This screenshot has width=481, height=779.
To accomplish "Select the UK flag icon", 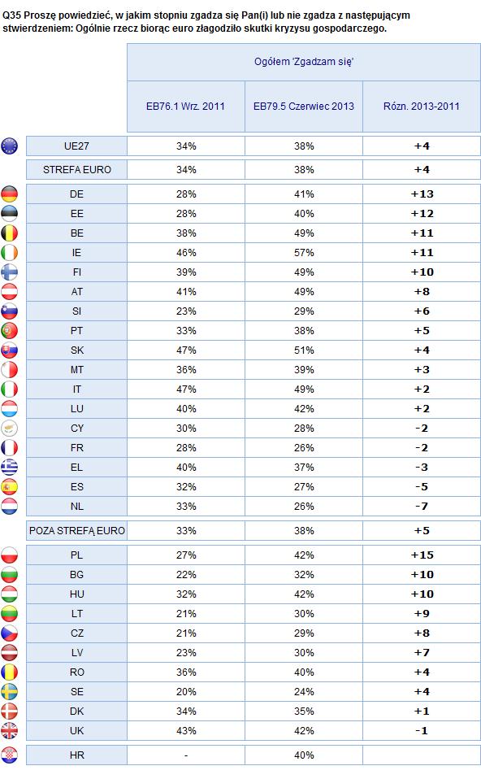I will pyautogui.click(x=9, y=730).
